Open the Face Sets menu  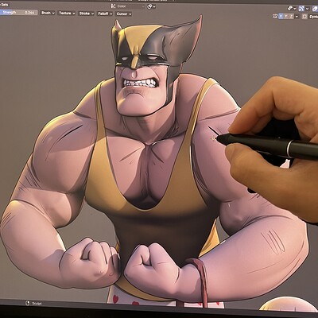pos(4,5)
